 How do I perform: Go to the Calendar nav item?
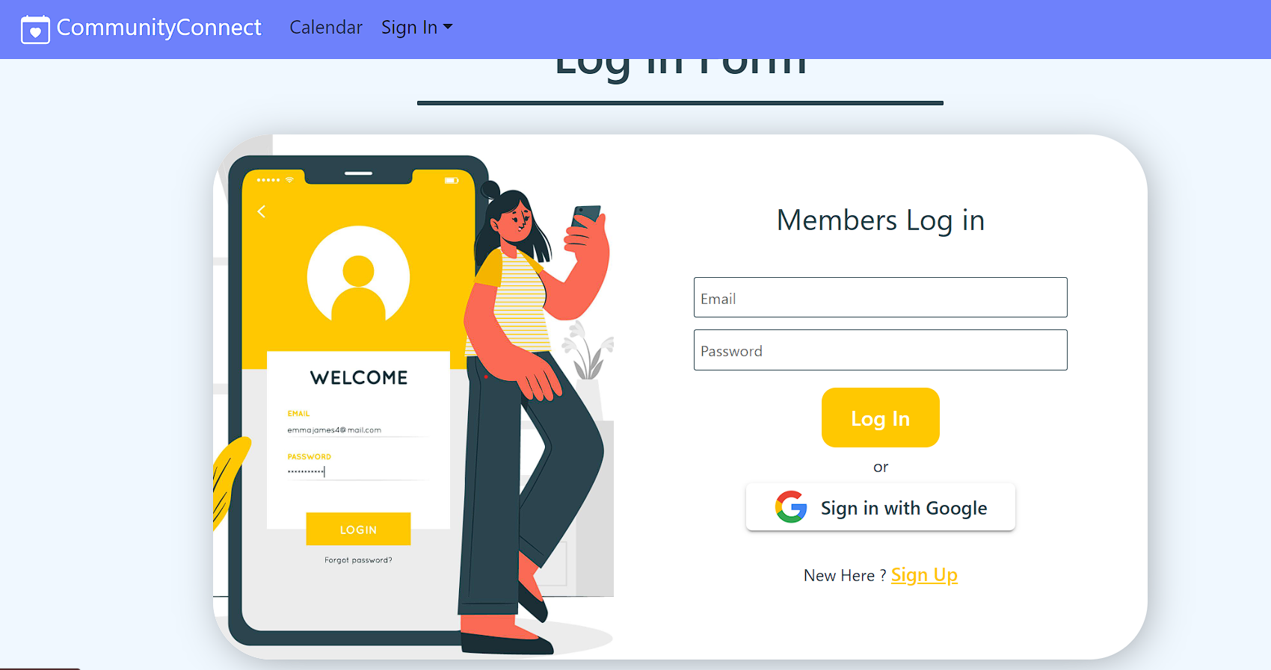(x=326, y=28)
